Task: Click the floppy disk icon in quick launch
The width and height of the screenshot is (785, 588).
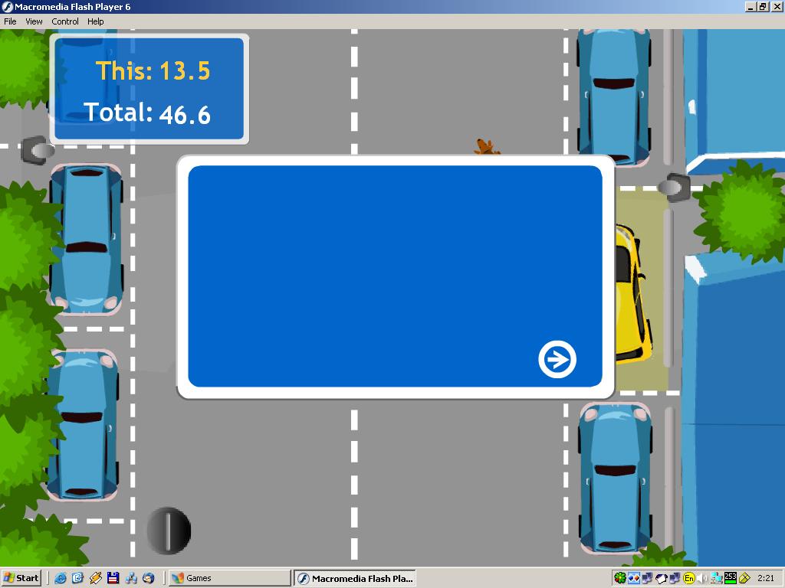Action: (x=113, y=578)
